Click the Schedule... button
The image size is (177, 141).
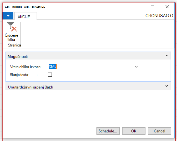click(x=108, y=131)
